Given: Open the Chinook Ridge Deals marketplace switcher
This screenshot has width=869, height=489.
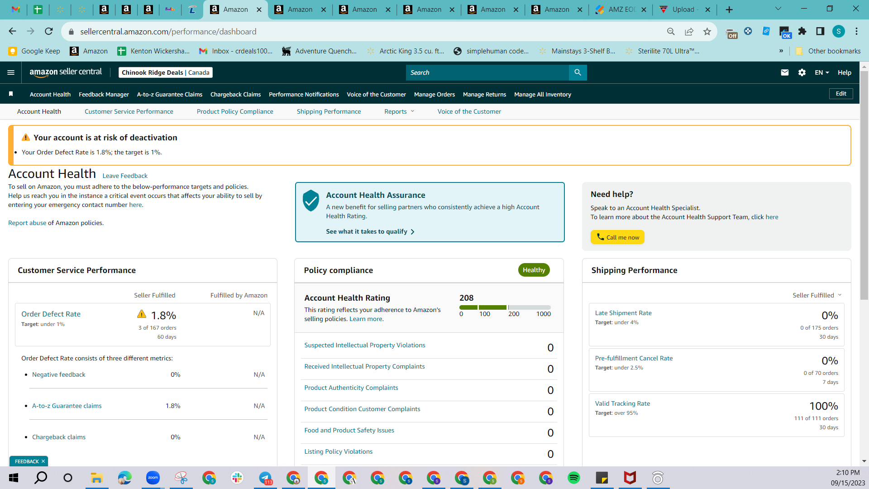Looking at the screenshot, I should pos(166,72).
